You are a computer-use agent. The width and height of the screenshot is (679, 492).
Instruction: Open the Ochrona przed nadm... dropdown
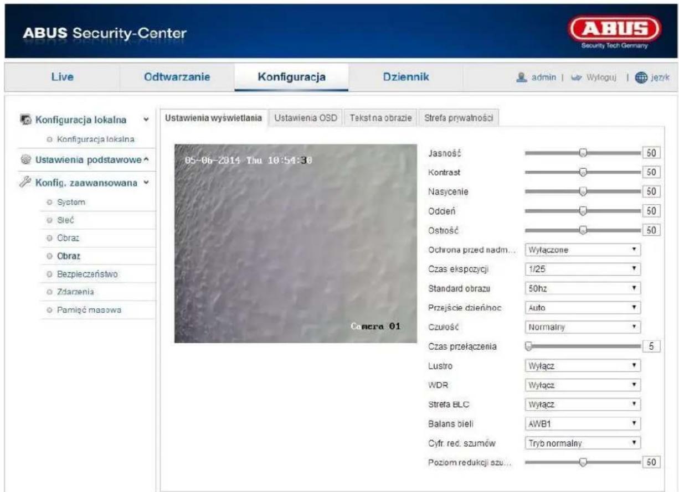click(582, 250)
